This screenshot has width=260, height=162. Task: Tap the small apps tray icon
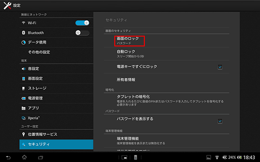[x=124, y=158]
